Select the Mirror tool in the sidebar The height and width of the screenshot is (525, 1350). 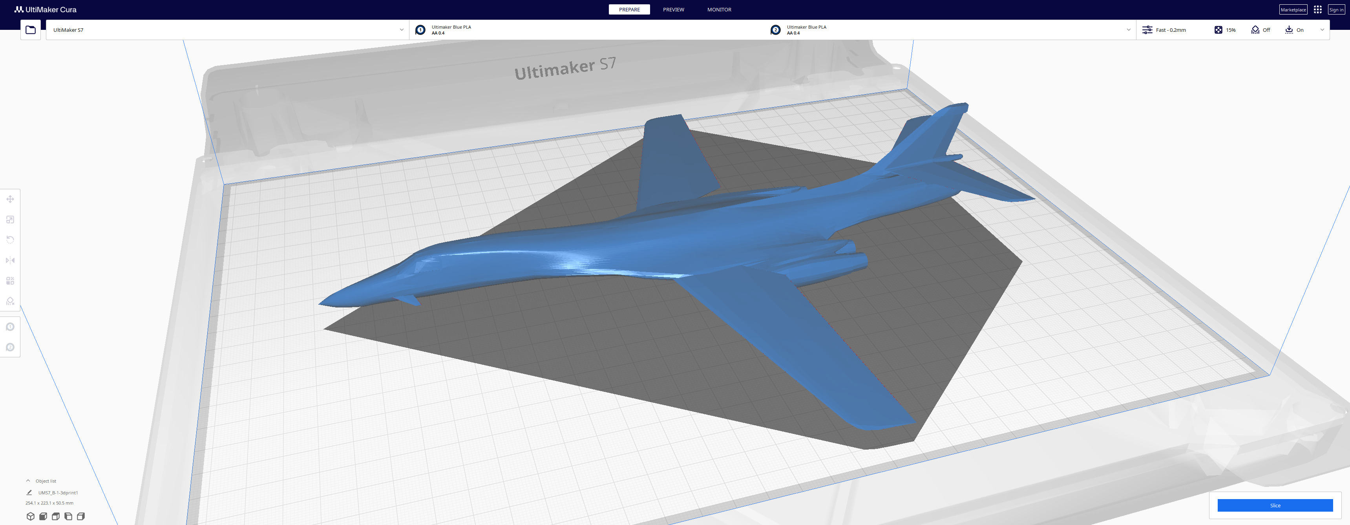point(10,260)
